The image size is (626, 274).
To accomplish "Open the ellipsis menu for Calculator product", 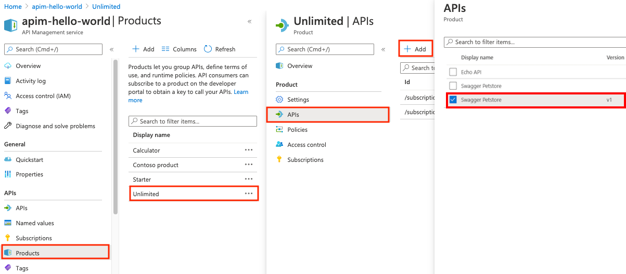I will tap(249, 150).
